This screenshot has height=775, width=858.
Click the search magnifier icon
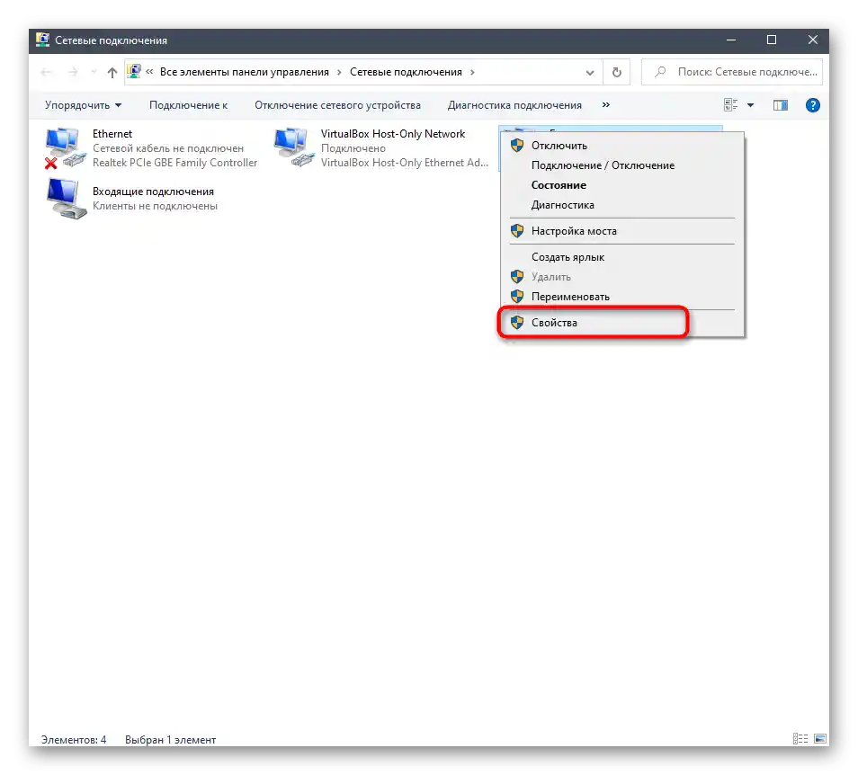[660, 72]
